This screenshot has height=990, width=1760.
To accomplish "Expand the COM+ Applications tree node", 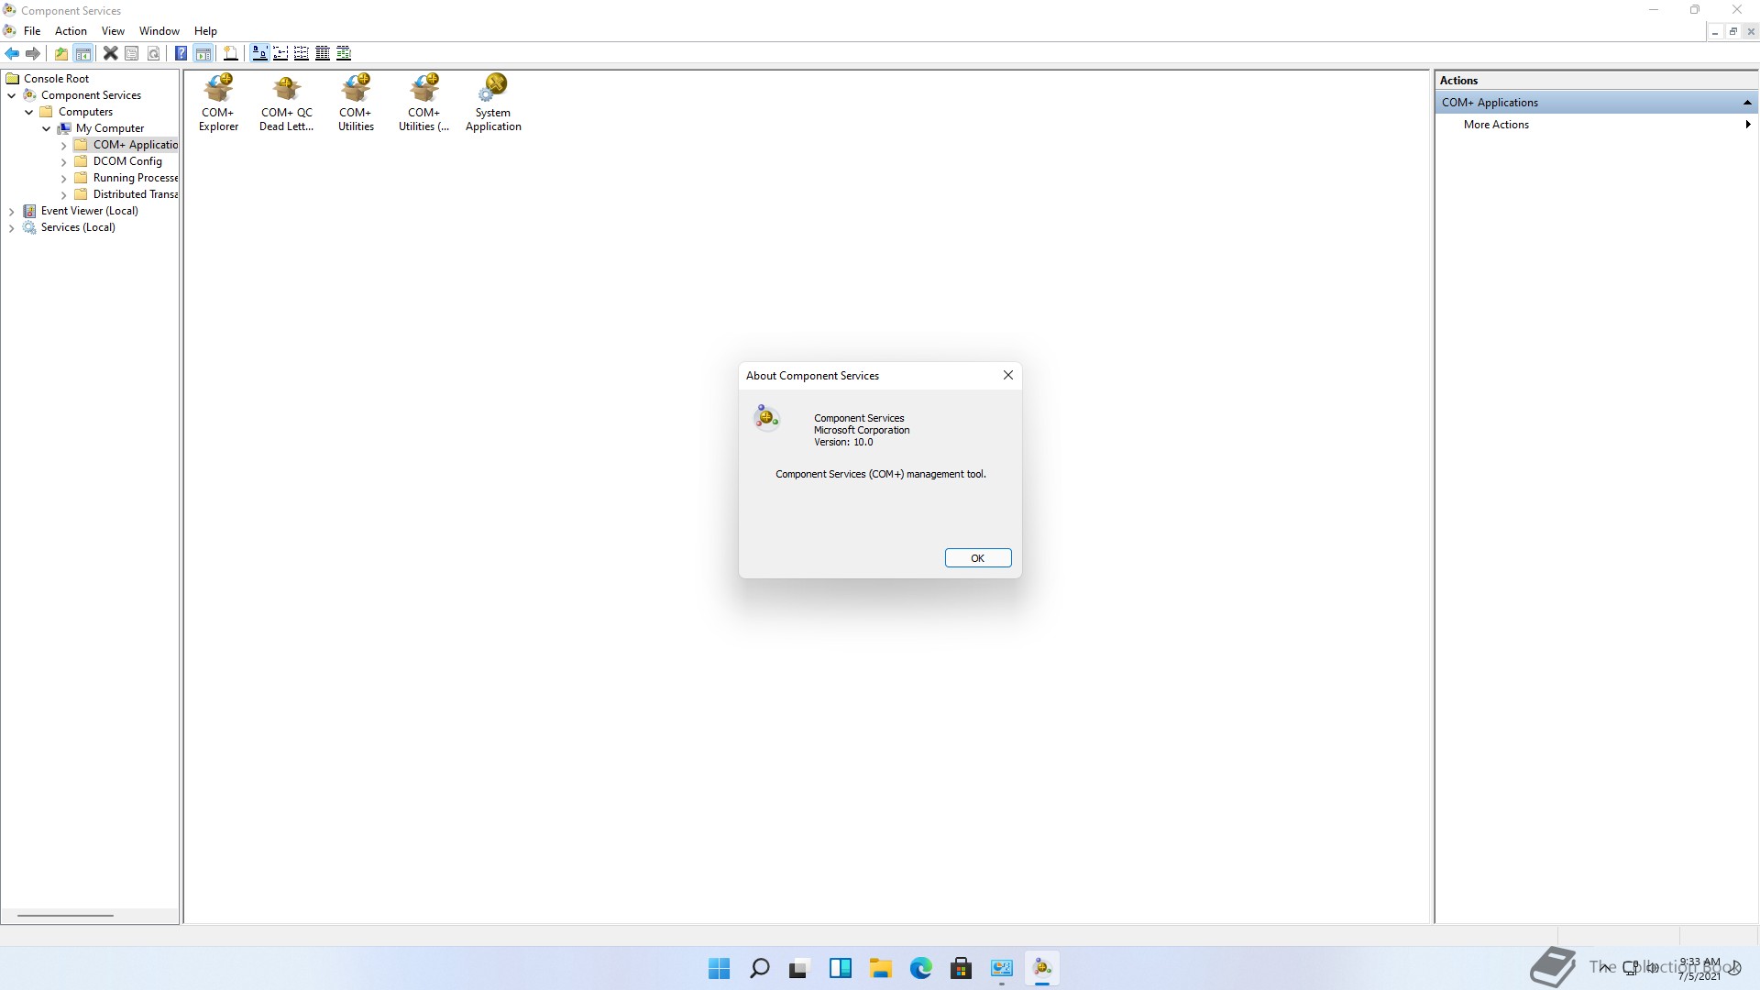I will tap(64, 145).
